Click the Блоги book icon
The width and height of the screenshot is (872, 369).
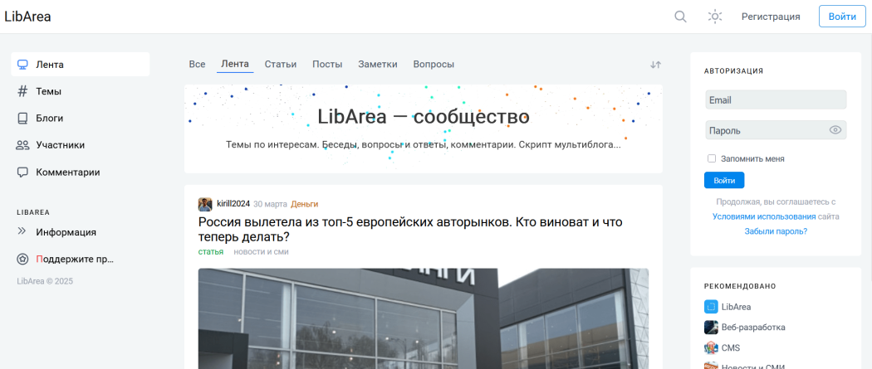22,119
